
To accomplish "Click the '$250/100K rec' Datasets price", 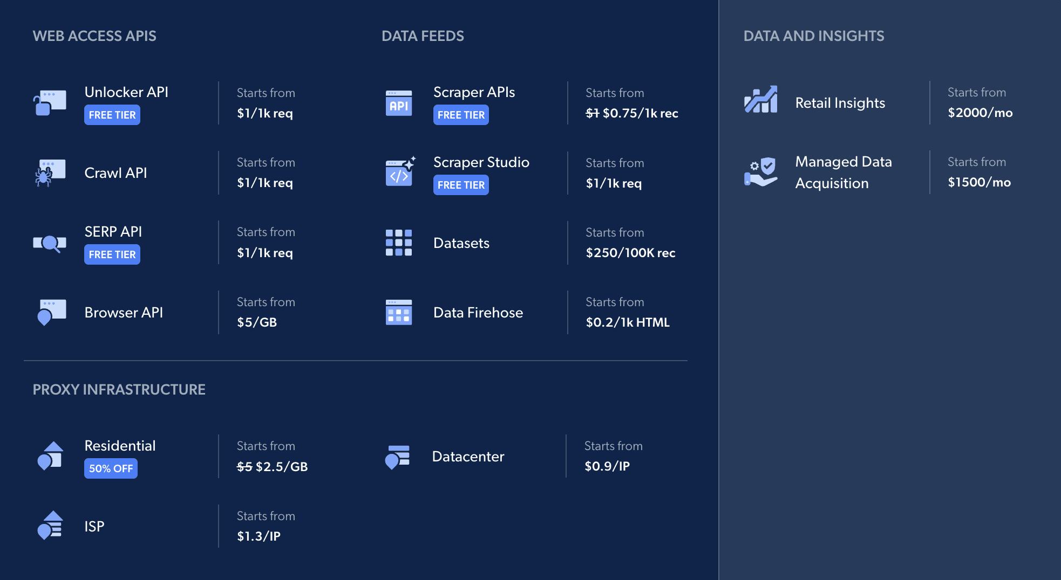I will click(x=630, y=253).
